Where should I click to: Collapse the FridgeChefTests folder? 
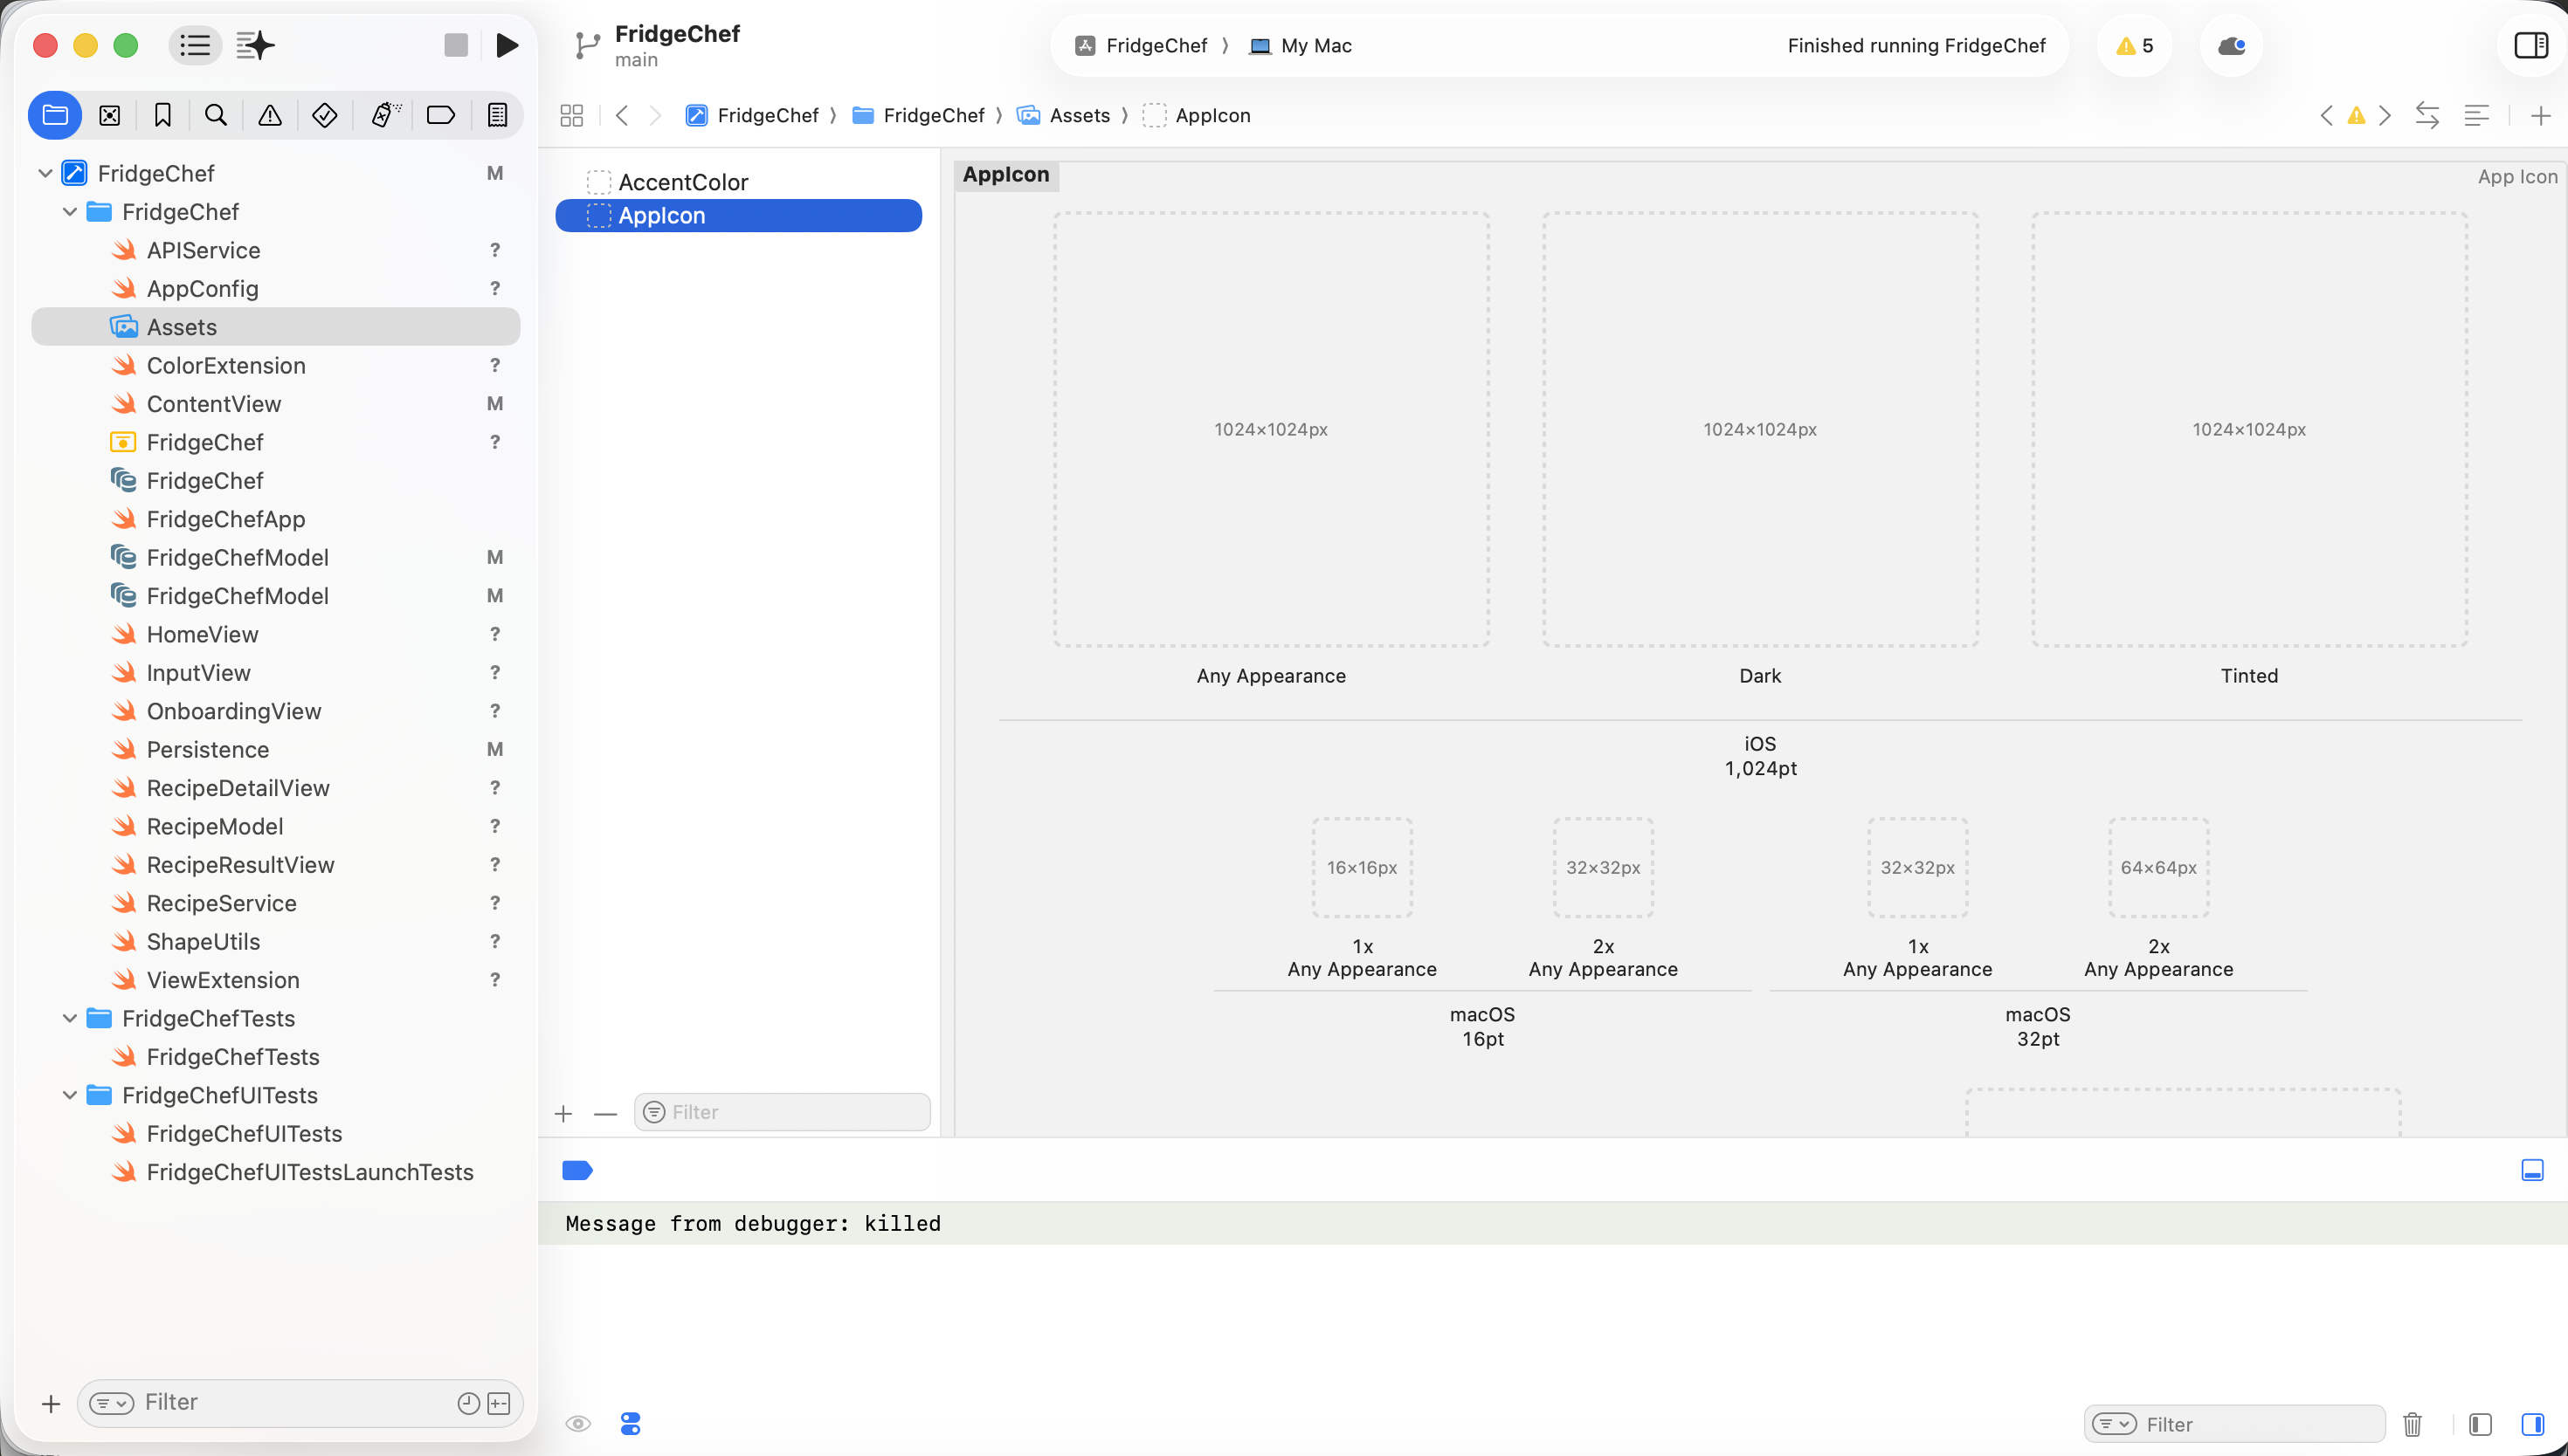[70, 1018]
